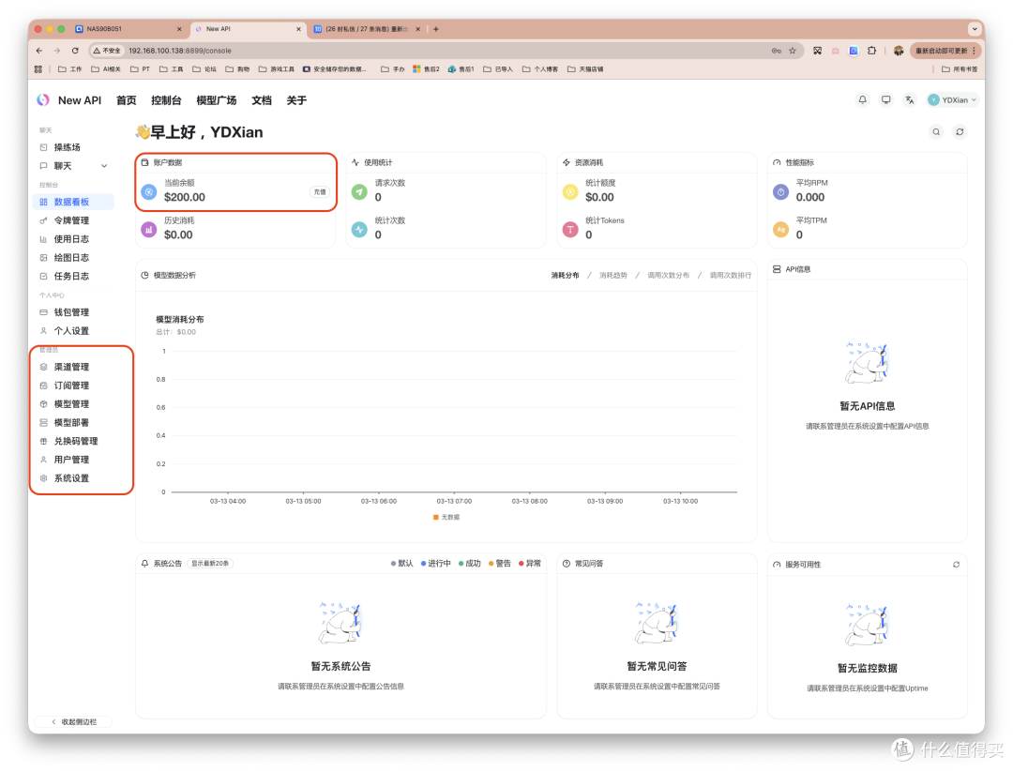
Task: Click the 平均TPM orange icon
Action: point(780,229)
